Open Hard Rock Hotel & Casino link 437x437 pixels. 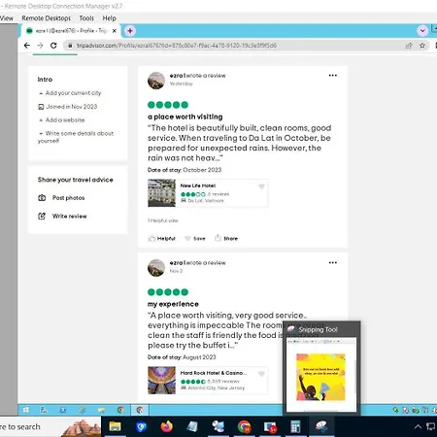[x=214, y=373]
